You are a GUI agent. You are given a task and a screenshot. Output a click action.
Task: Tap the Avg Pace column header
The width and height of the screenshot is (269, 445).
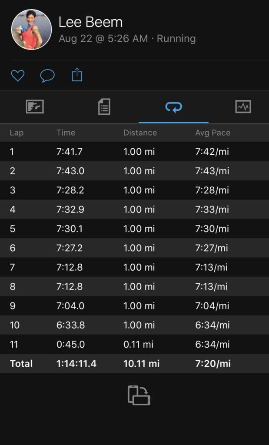tap(213, 133)
